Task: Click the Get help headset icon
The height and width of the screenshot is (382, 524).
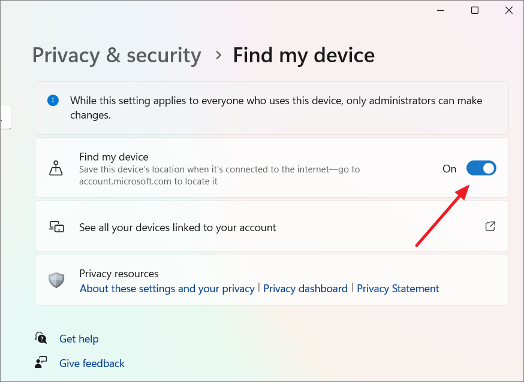Action: (41, 338)
